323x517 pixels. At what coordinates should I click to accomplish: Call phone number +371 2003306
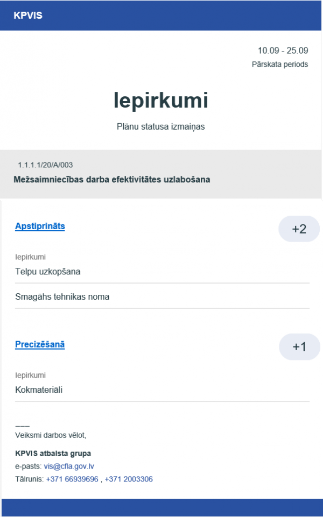click(129, 479)
